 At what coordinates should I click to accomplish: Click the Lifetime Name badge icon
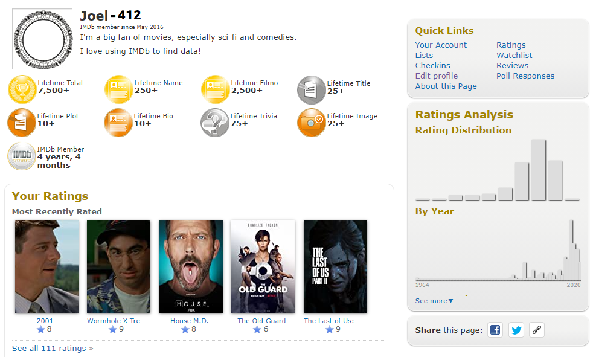118,90
